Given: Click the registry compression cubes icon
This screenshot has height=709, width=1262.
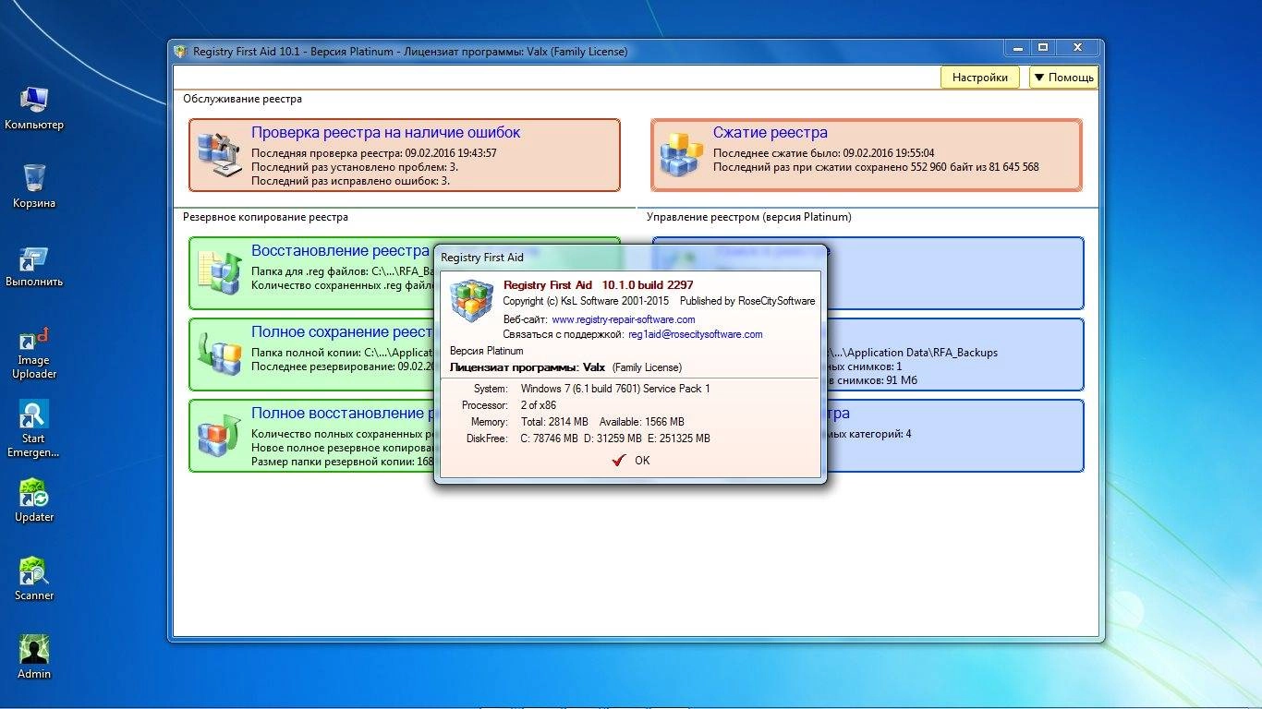Looking at the screenshot, I should [x=681, y=155].
